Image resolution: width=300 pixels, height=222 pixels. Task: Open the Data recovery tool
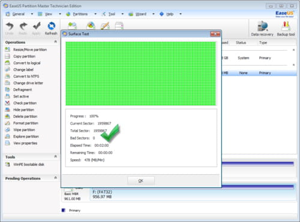click(x=262, y=29)
